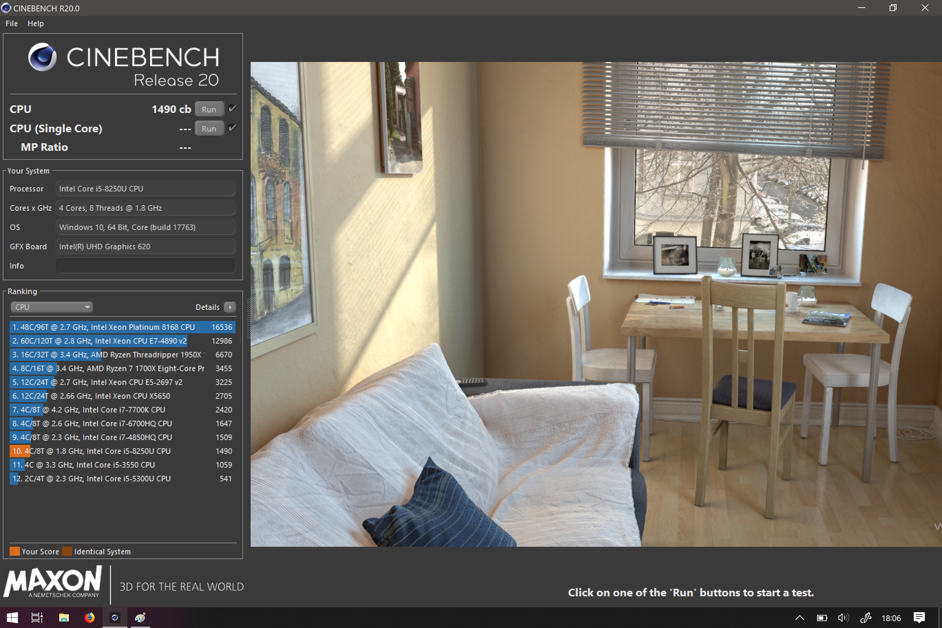Viewport: 942px width, 628px height.
Task: Click the Cinebench logo sphere icon
Action: tap(42, 57)
